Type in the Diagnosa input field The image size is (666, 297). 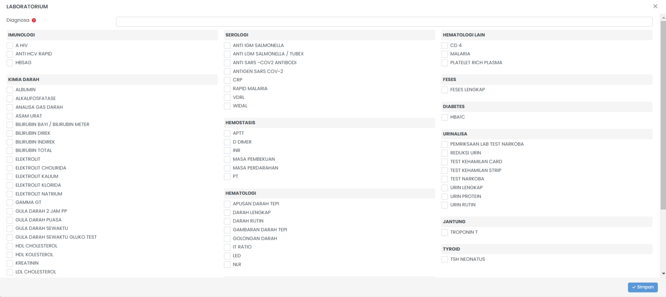click(x=384, y=22)
